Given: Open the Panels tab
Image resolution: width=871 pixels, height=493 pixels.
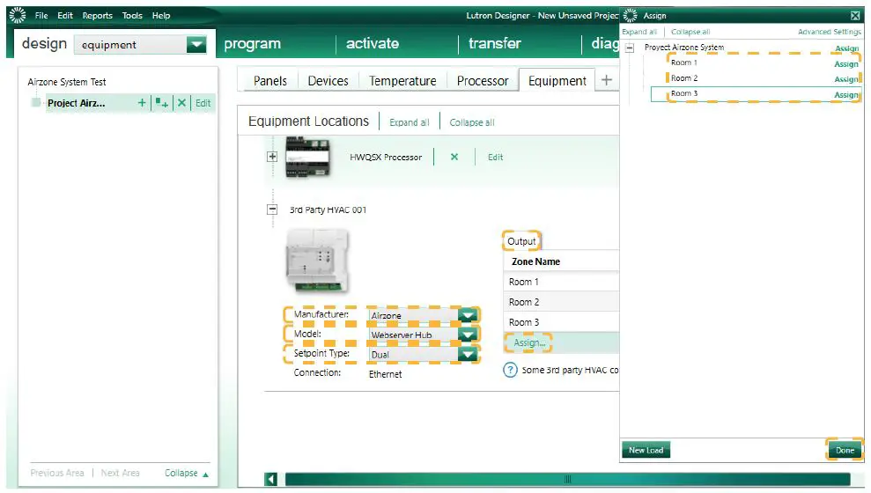Looking at the screenshot, I should click(x=270, y=81).
